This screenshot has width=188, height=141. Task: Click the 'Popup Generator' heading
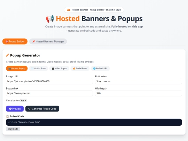coord(25,55)
